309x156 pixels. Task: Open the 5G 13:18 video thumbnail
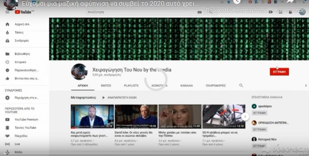click(224, 117)
